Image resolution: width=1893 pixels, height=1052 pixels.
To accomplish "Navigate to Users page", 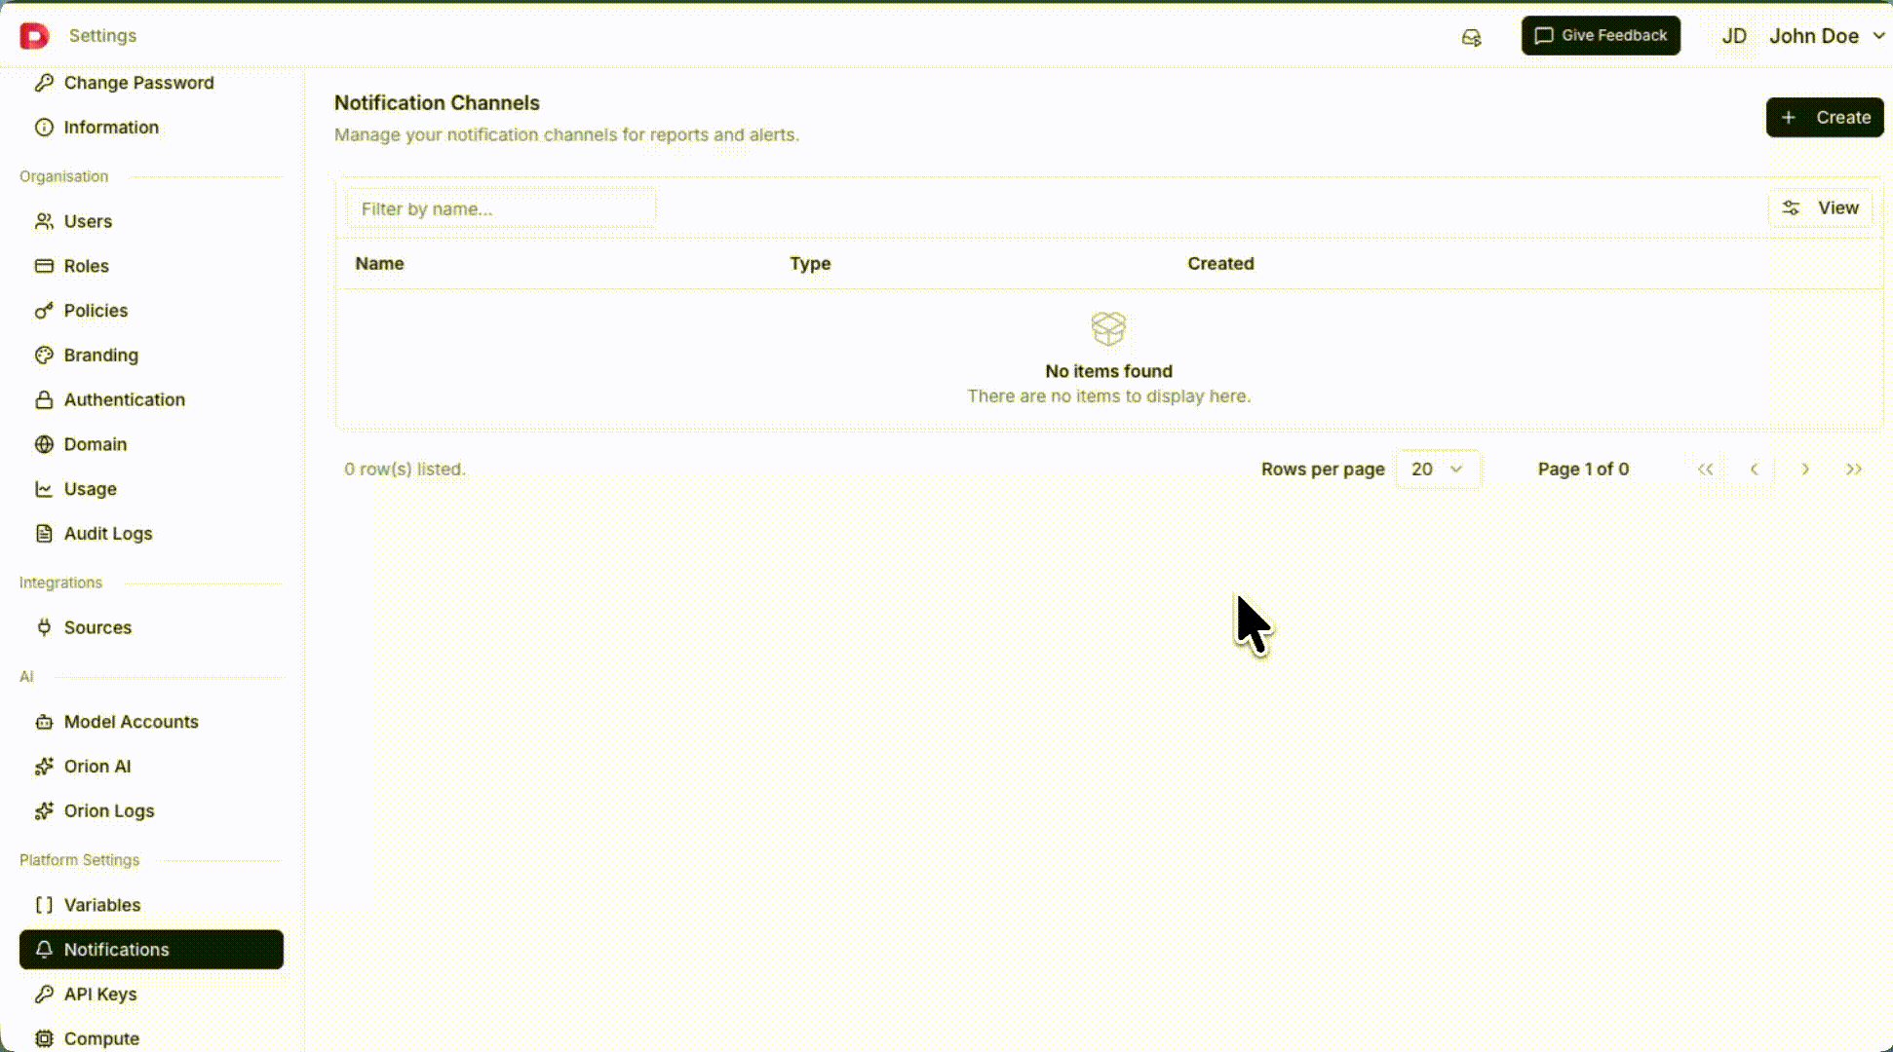I will tap(88, 222).
